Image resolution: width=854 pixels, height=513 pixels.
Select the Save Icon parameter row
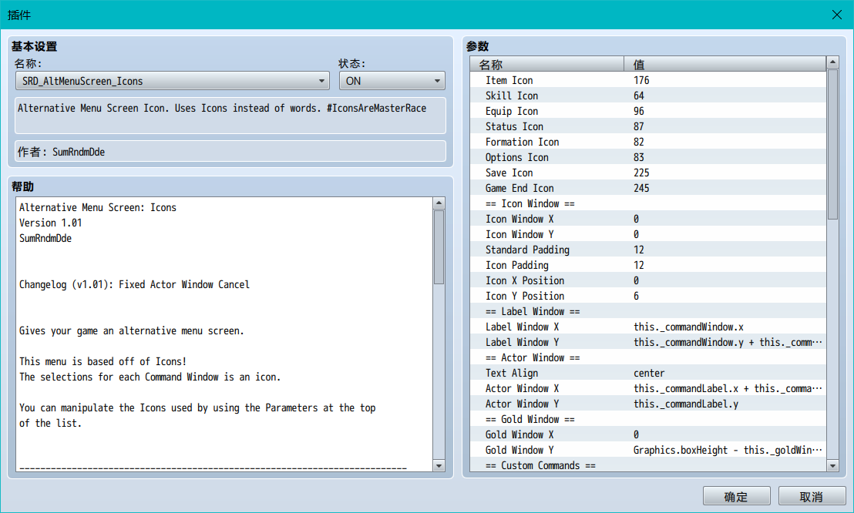(648, 173)
